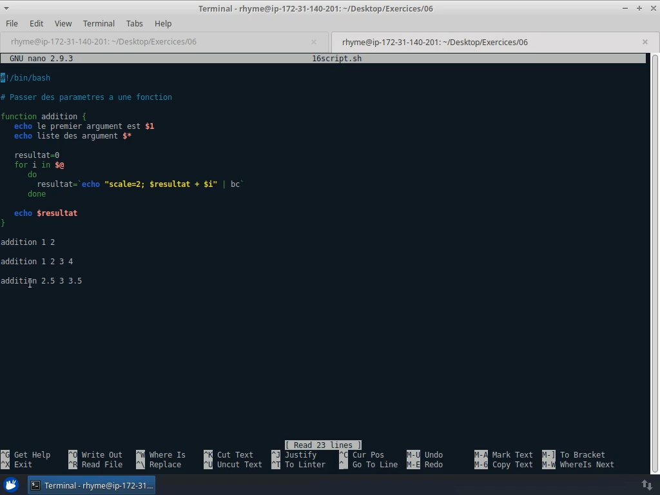Open the Tabs menu
The width and height of the screenshot is (660, 495).
tap(134, 23)
